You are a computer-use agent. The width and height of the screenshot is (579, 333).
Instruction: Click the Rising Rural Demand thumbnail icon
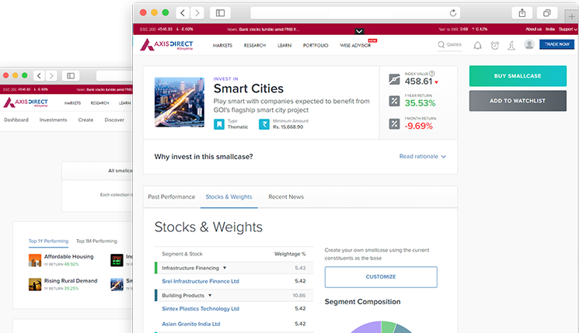(35, 284)
